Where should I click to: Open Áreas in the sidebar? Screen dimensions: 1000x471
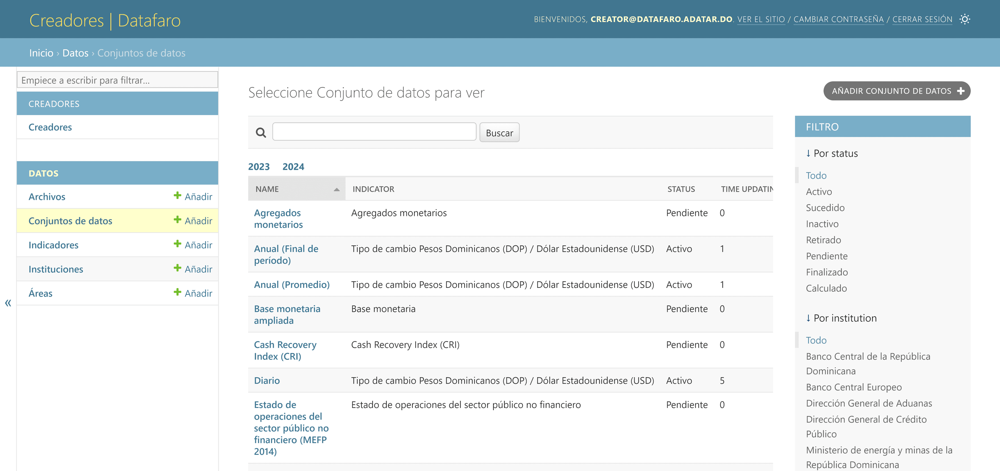(40, 293)
